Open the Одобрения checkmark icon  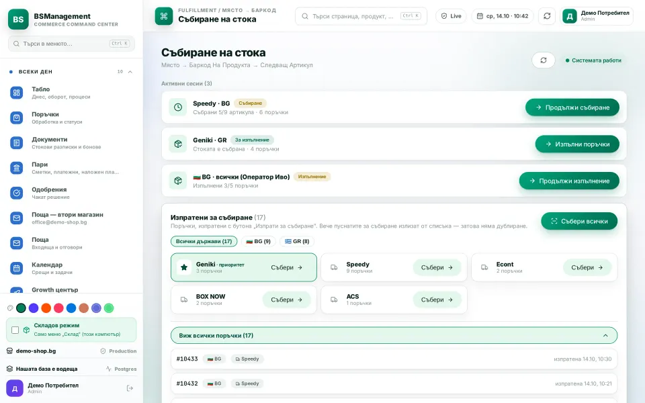pyautogui.click(x=16, y=193)
